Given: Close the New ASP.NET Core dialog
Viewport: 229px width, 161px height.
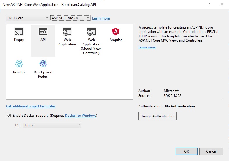Looking at the screenshot, I should (222, 5).
